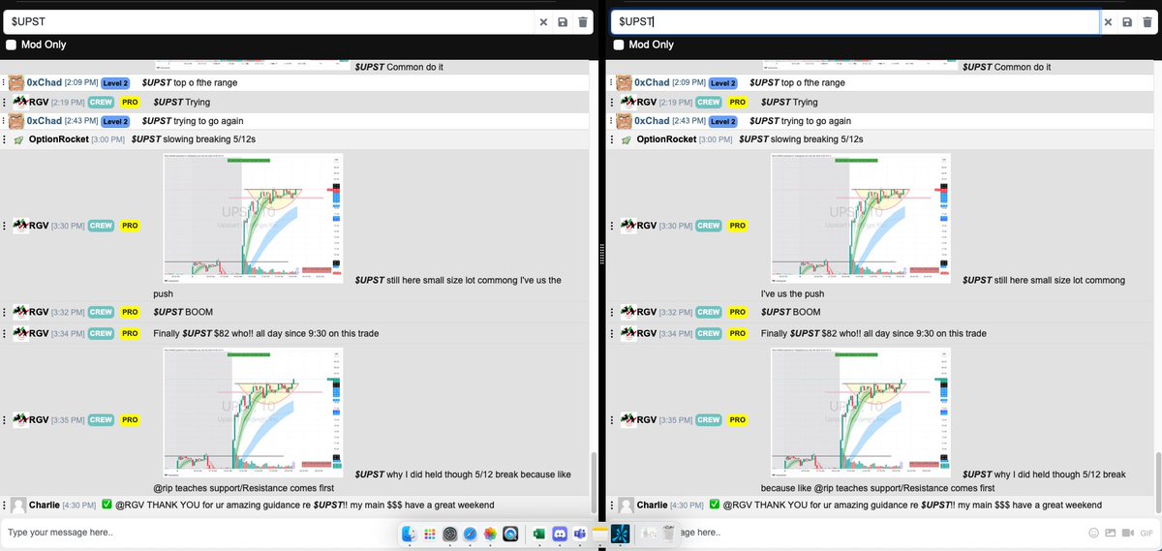Attach an image in right message box
1162x551 pixels.
(x=1111, y=533)
